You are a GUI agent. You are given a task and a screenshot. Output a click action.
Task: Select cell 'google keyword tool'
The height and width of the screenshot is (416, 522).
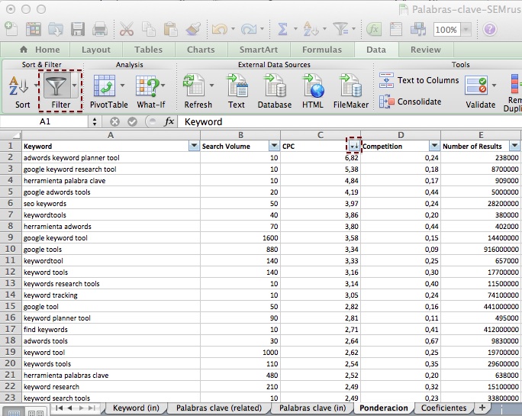pyautogui.click(x=111, y=238)
